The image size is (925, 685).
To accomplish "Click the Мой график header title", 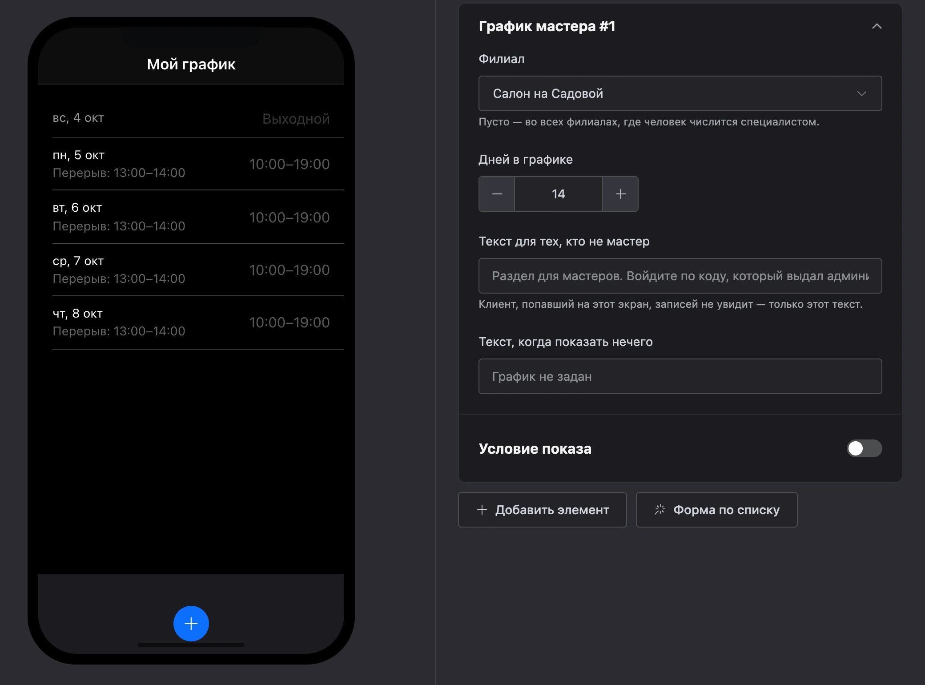I will pos(191,64).
